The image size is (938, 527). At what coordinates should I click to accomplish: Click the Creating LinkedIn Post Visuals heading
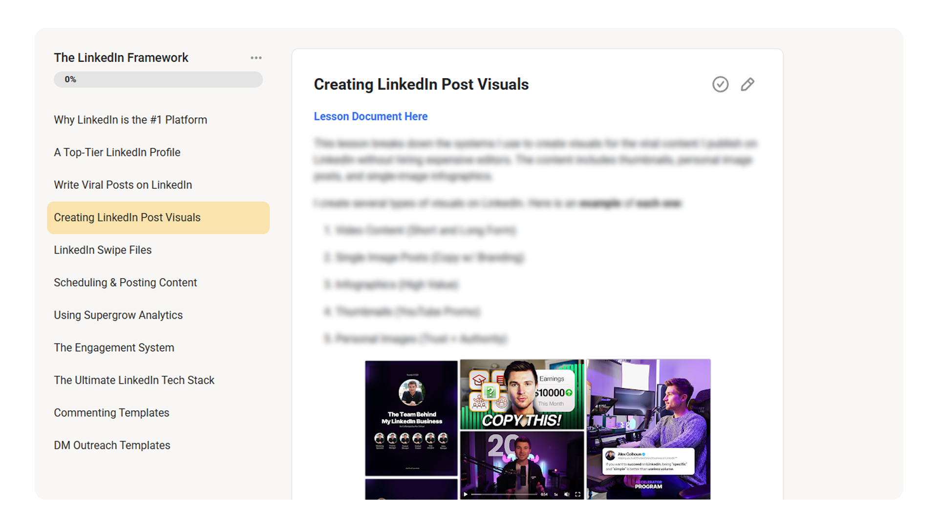pyautogui.click(x=421, y=84)
